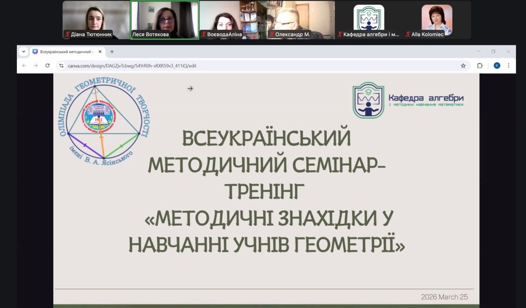Select Alla Kolomiec's participant tile
The image size is (526, 308).
pos(437,20)
